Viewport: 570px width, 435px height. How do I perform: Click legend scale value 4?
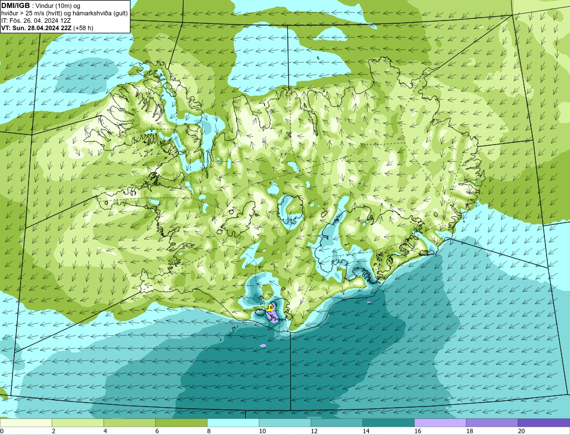(x=105, y=431)
